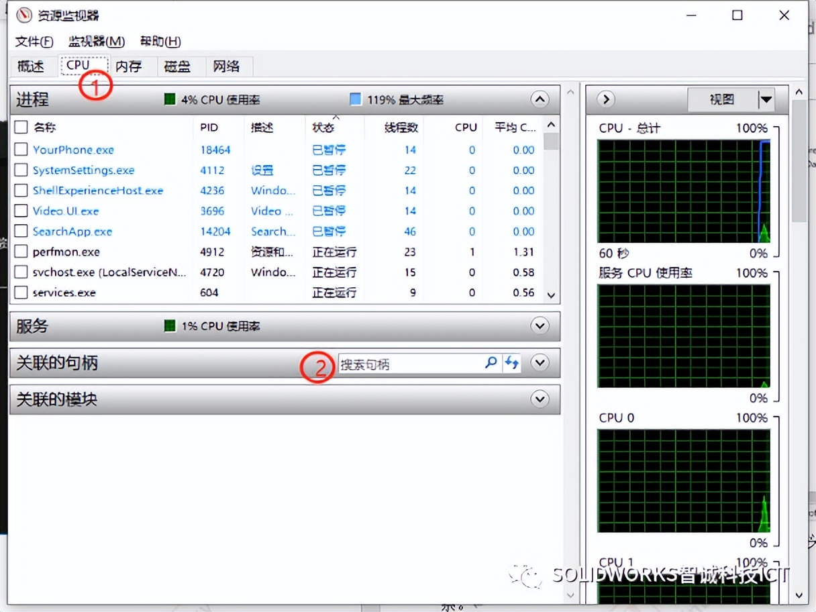Click in the 搜索句柄 search field
This screenshot has height=612, width=816.
(x=411, y=364)
